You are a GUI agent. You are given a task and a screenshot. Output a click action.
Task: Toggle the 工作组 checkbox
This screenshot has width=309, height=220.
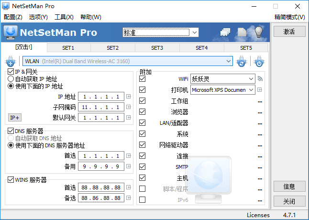[x=142, y=101]
